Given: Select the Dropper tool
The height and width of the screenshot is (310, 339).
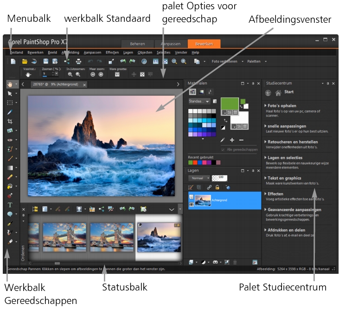Looking at the screenshot, I should pos(10,112).
